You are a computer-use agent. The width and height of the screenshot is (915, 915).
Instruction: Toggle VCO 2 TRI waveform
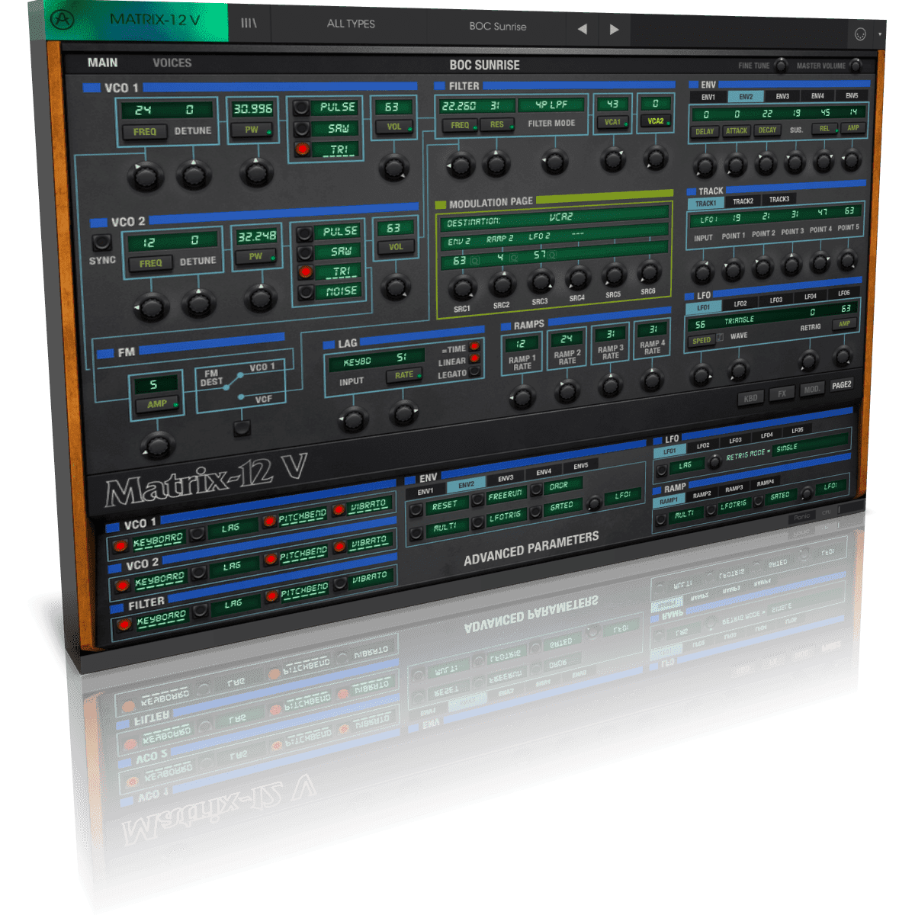click(305, 271)
